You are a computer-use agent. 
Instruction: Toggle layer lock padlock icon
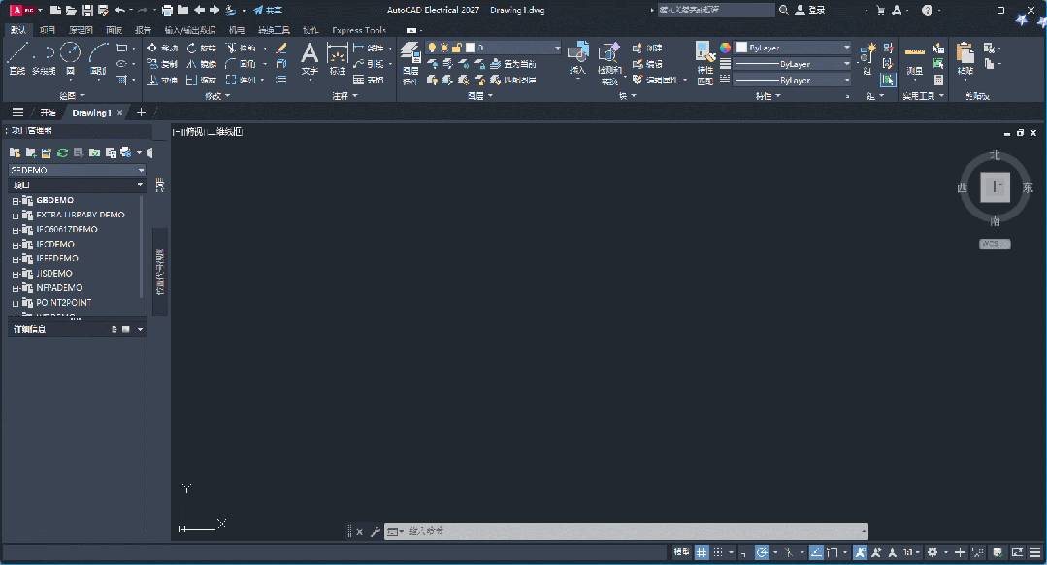click(x=457, y=48)
